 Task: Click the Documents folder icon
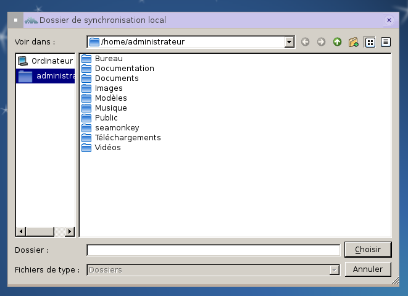coord(86,78)
